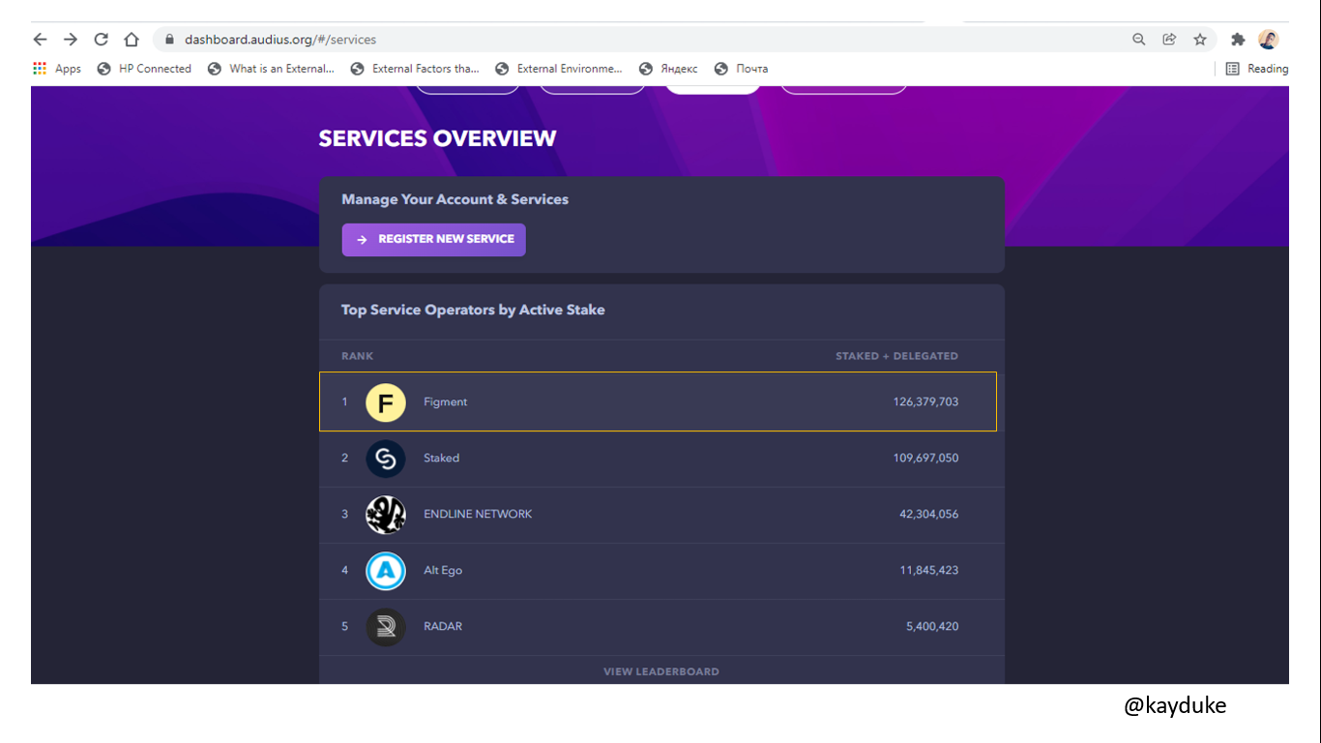
Task: Click stake value 5,400,420
Action: click(x=932, y=627)
